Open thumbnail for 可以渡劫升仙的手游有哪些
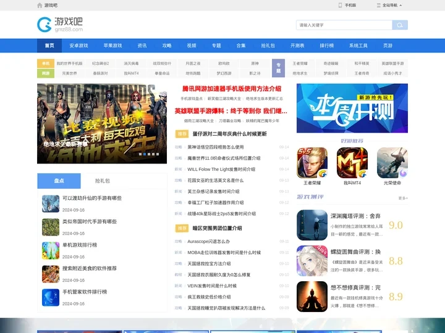Image resolution: width=445 pixels, height=333 pixels. [51, 203]
